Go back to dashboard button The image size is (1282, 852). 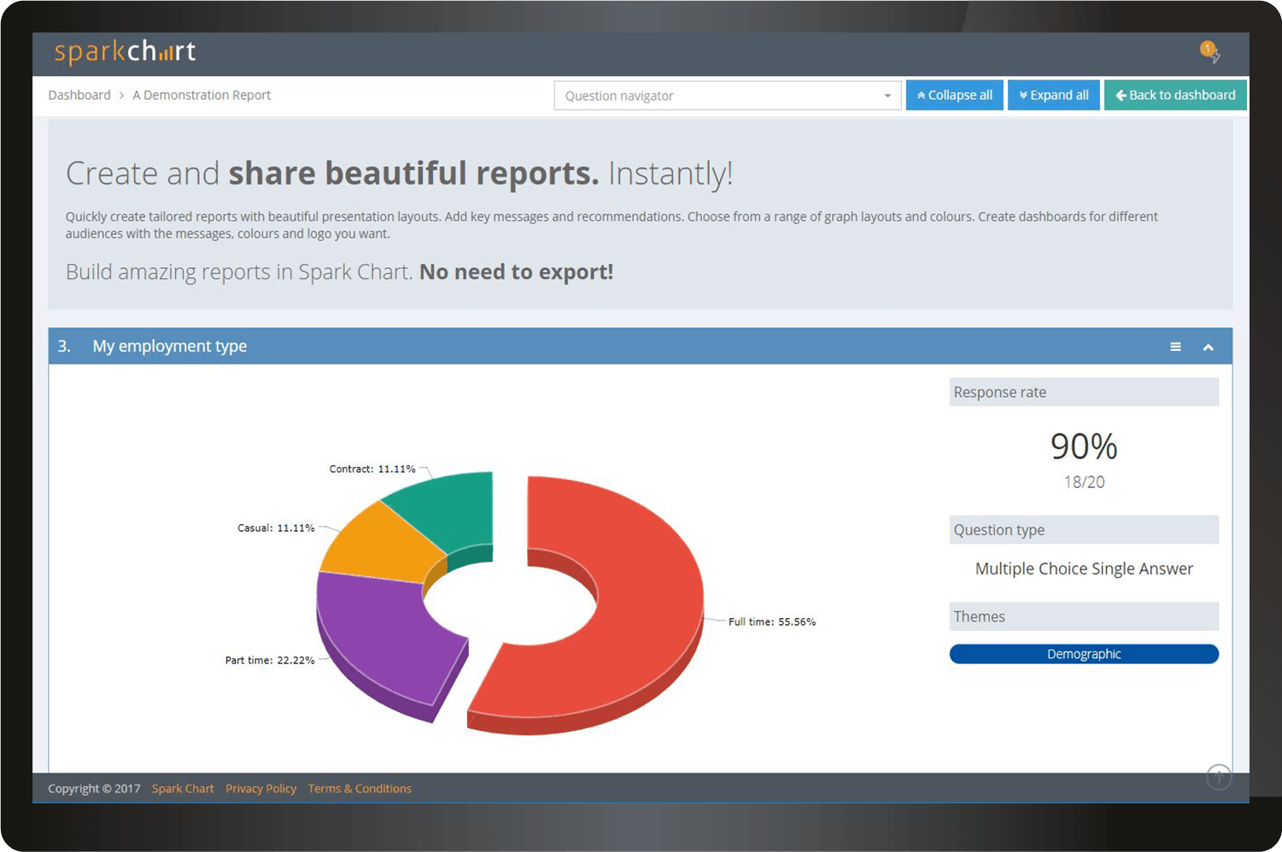(x=1174, y=96)
